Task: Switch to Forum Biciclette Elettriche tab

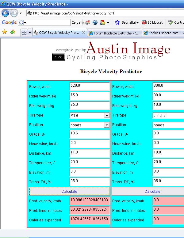Action: coord(115,33)
